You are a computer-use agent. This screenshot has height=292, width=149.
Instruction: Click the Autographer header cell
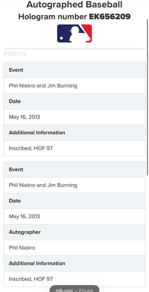pos(74,232)
